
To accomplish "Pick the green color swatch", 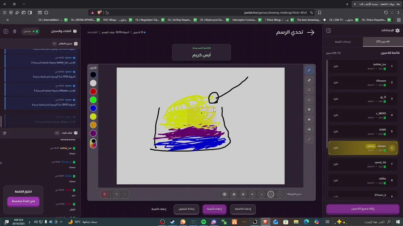I will [x=93, y=100].
